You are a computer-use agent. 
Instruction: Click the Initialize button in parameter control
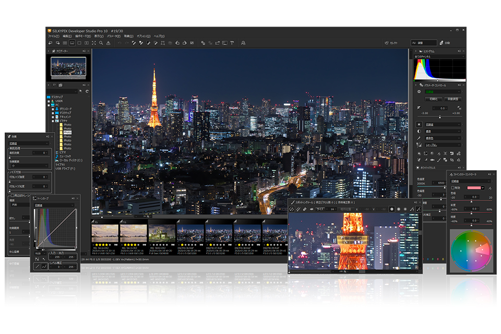point(433,99)
